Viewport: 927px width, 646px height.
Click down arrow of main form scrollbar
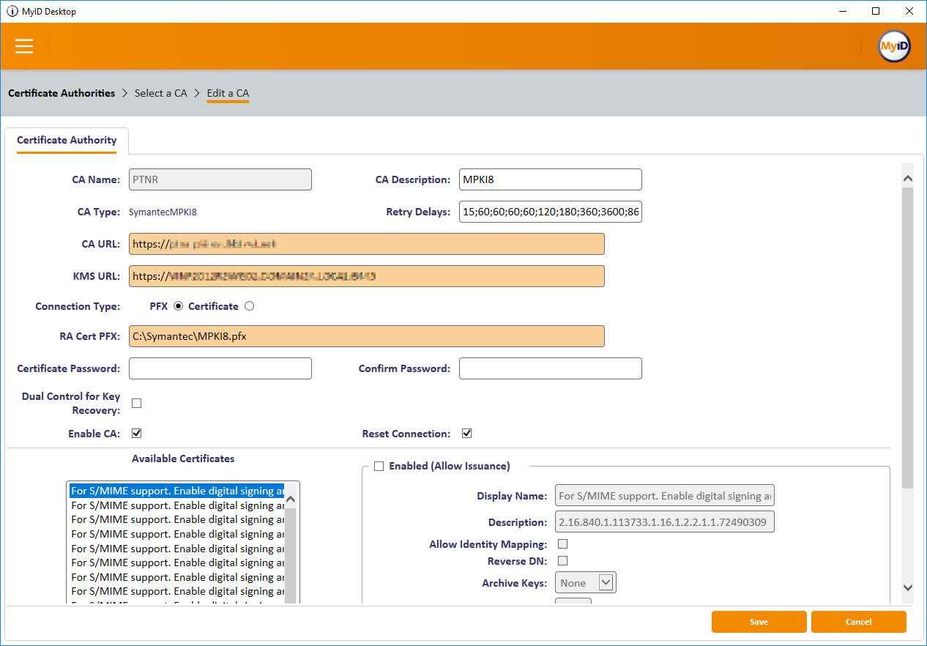[908, 587]
